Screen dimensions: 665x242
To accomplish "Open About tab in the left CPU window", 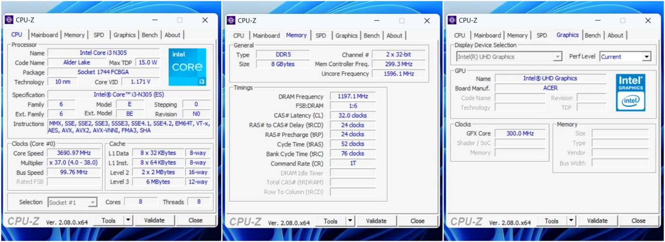I will click(172, 35).
